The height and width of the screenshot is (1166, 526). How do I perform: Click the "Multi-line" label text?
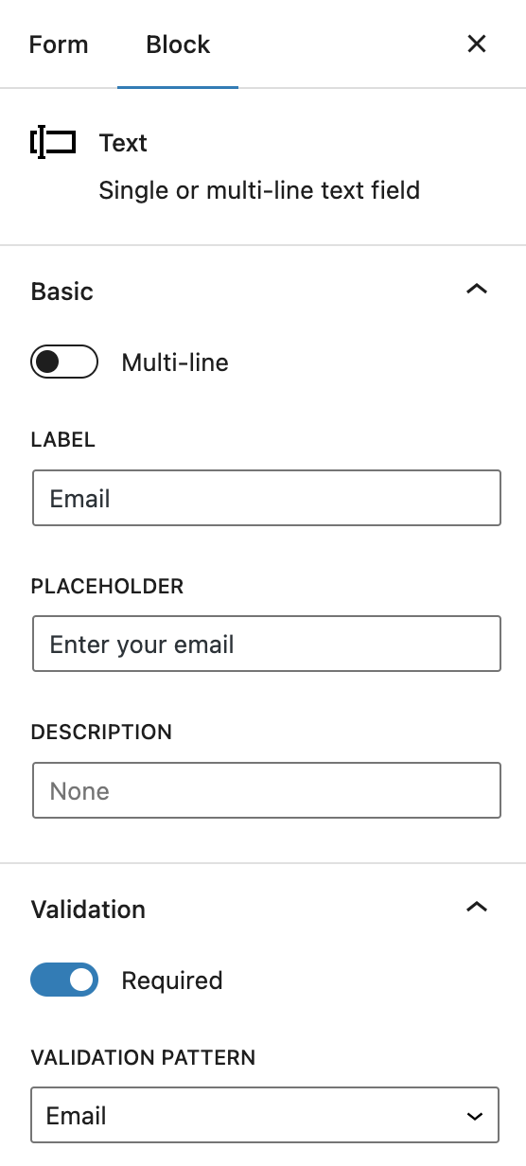[x=175, y=362]
